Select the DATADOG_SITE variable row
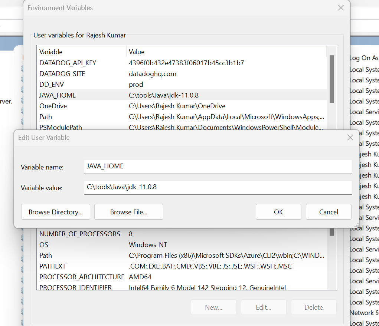The width and height of the screenshot is (379, 326). click(x=62, y=74)
